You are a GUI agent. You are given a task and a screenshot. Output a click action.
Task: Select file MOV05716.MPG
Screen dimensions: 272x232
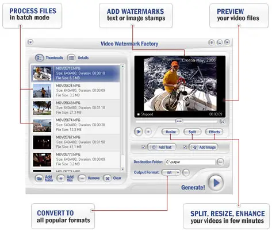coord(75,74)
